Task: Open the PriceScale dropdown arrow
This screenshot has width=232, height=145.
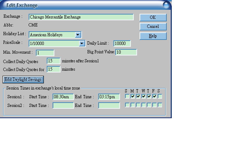Action: point(82,43)
